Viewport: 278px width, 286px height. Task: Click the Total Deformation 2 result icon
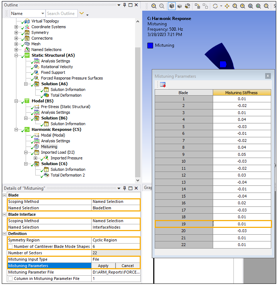click(x=46, y=175)
